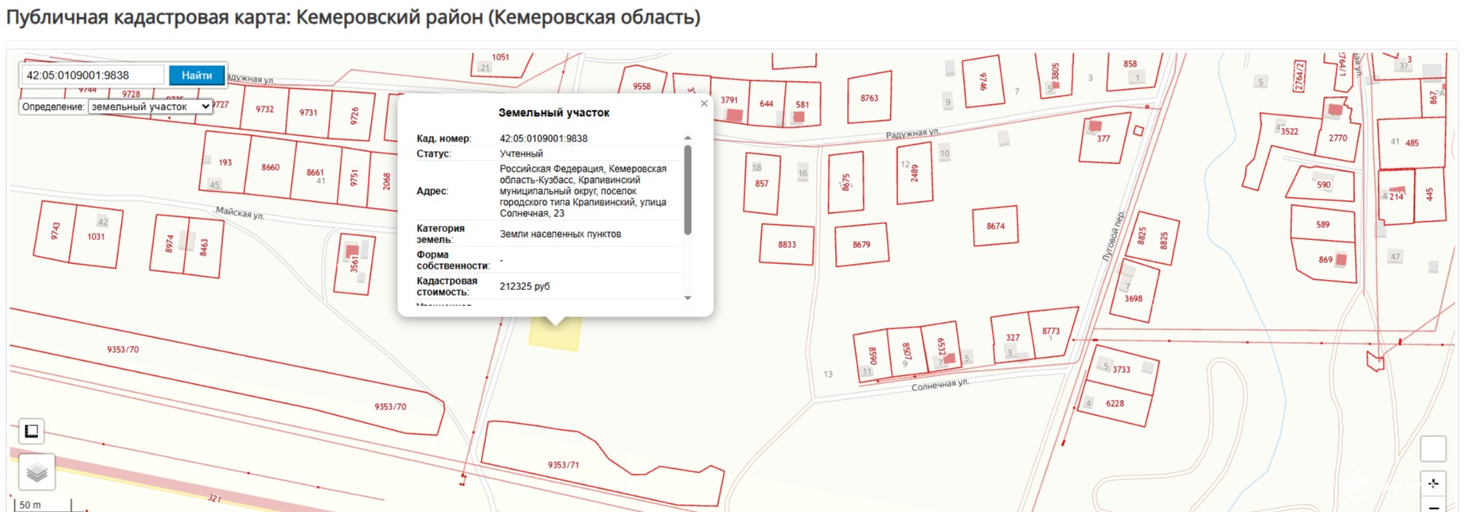Close the Земельный участок popup
This screenshot has height=512, width=1468.
tap(704, 103)
